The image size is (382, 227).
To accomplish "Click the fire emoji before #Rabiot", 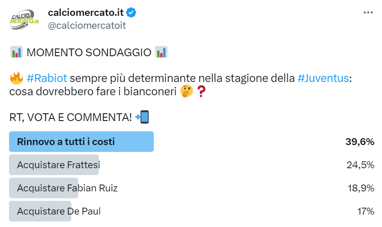I will (16, 79).
